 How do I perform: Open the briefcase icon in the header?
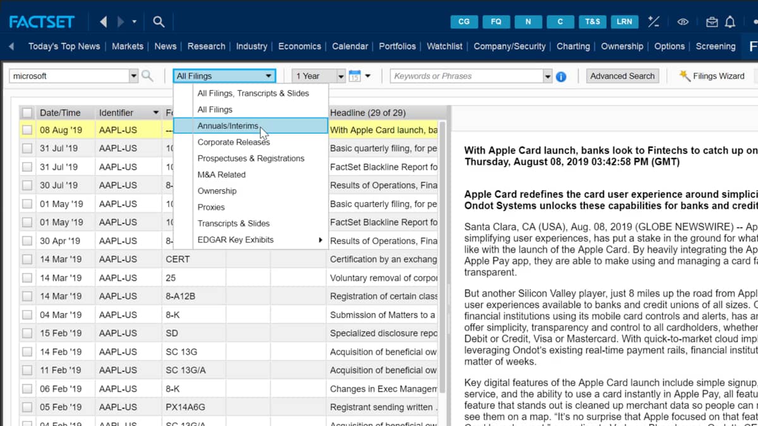click(712, 22)
